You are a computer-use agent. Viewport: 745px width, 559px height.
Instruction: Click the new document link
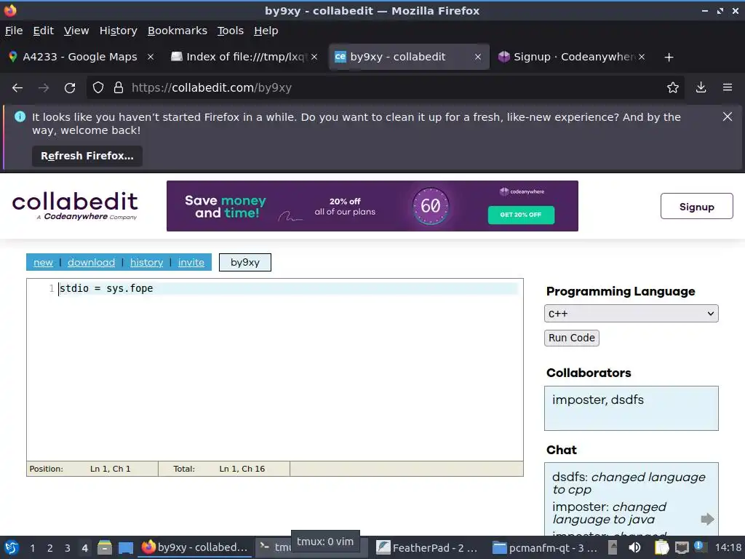tap(43, 262)
